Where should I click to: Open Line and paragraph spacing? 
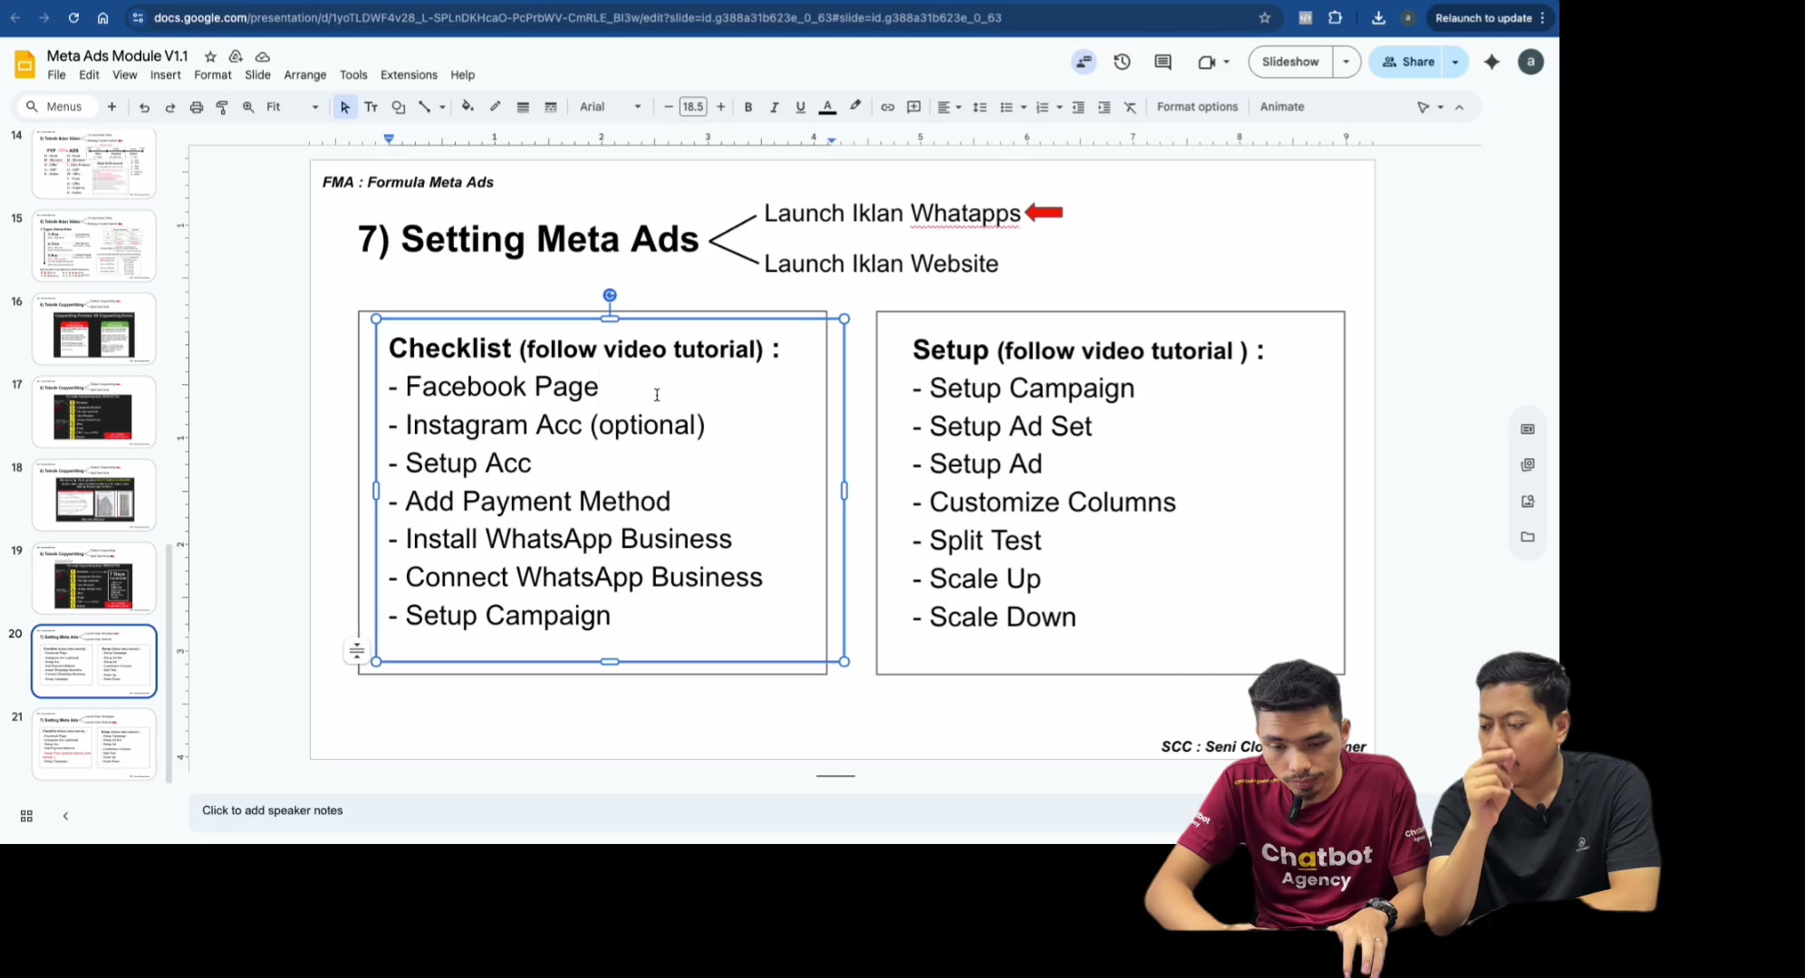coord(980,107)
